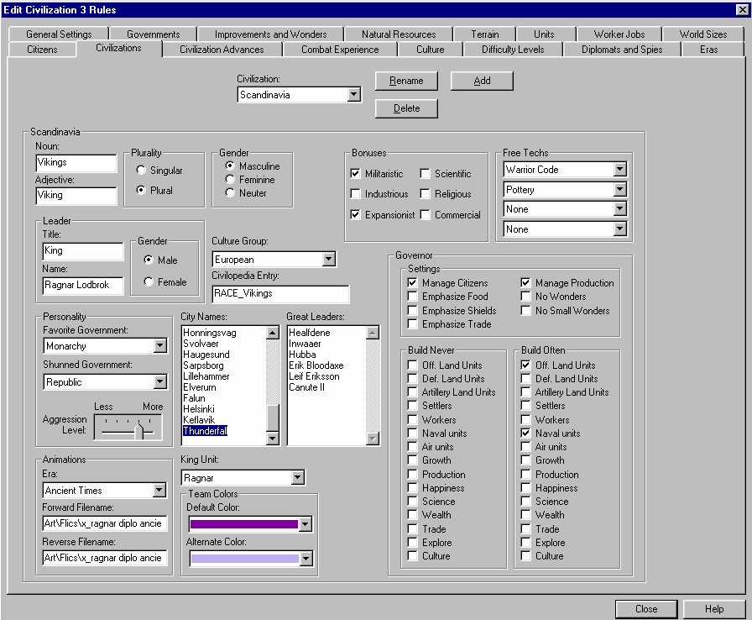Click the Reverse Filename input field
This screenshot has height=620, width=752.
[105, 558]
